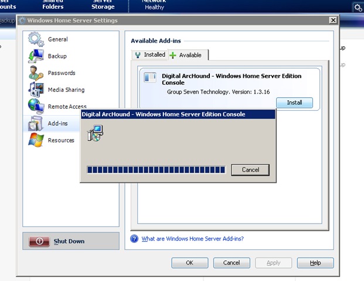Click the plug icon on Installed tab

click(138, 55)
